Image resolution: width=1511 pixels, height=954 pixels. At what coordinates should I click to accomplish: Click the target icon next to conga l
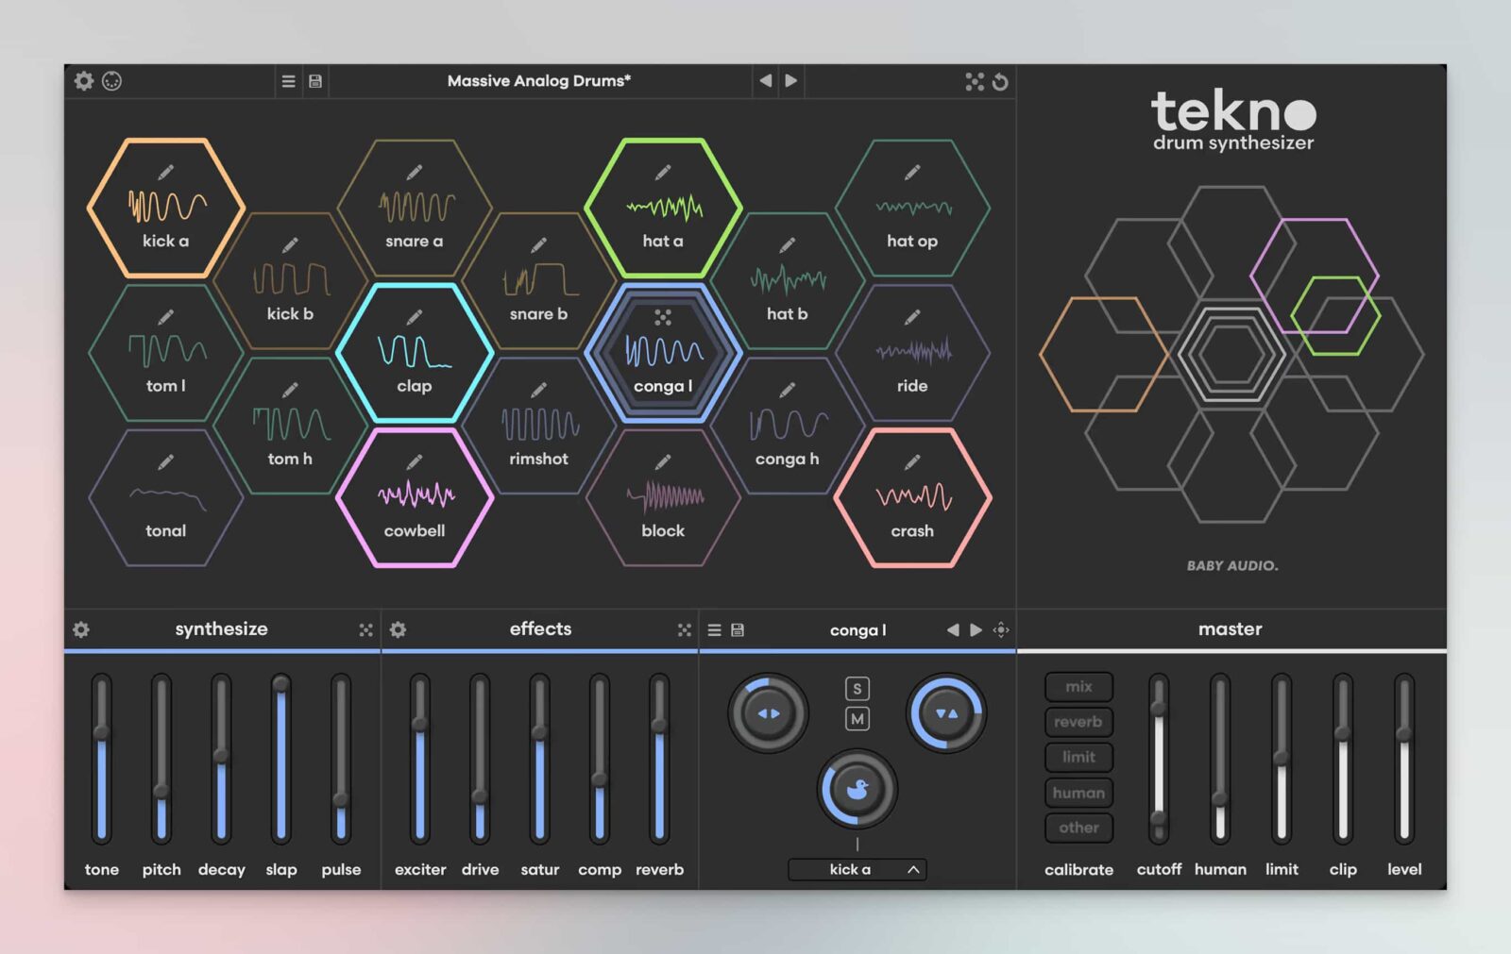tap(1001, 629)
